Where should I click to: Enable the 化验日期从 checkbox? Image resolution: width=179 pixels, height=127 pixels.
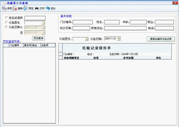pos(6,27)
